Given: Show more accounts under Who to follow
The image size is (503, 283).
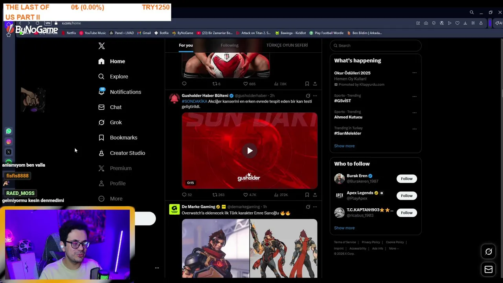Looking at the screenshot, I should [x=344, y=228].
